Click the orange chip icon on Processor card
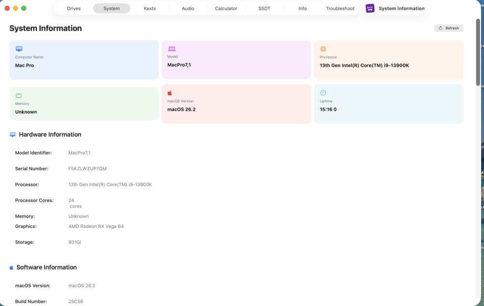Image resolution: width=484 pixels, height=306 pixels. click(323, 49)
